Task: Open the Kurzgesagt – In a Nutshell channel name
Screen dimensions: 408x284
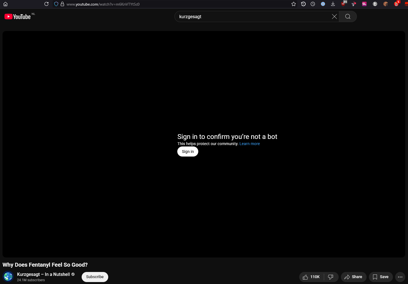Action: coord(43,274)
